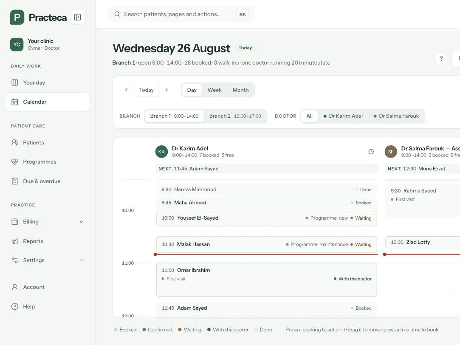
Task: Click the Help question-mark icon in the sidebar
Action: tap(15, 307)
